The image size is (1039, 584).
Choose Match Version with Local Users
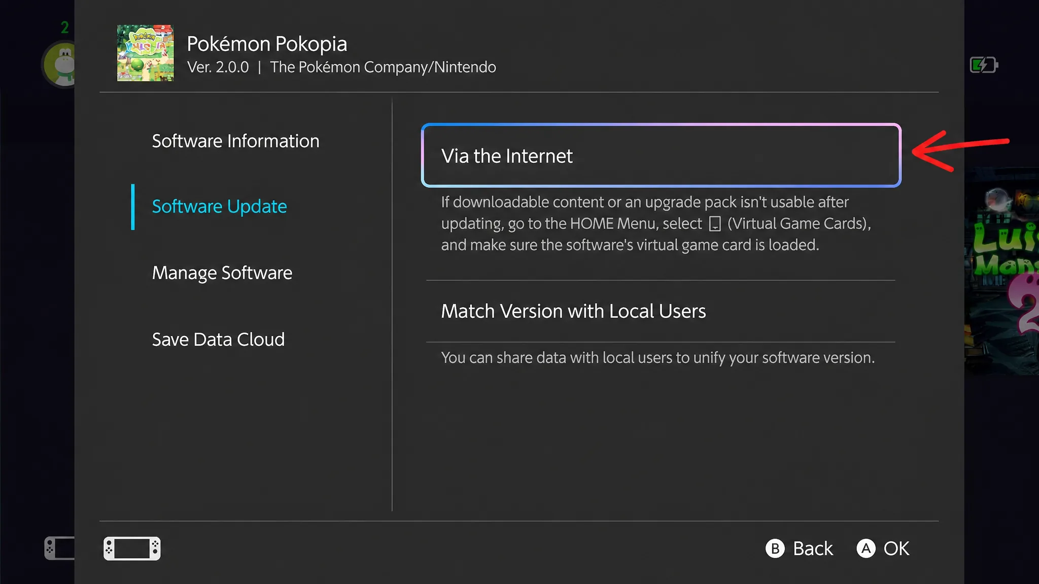pyautogui.click(x=661, y=311)
